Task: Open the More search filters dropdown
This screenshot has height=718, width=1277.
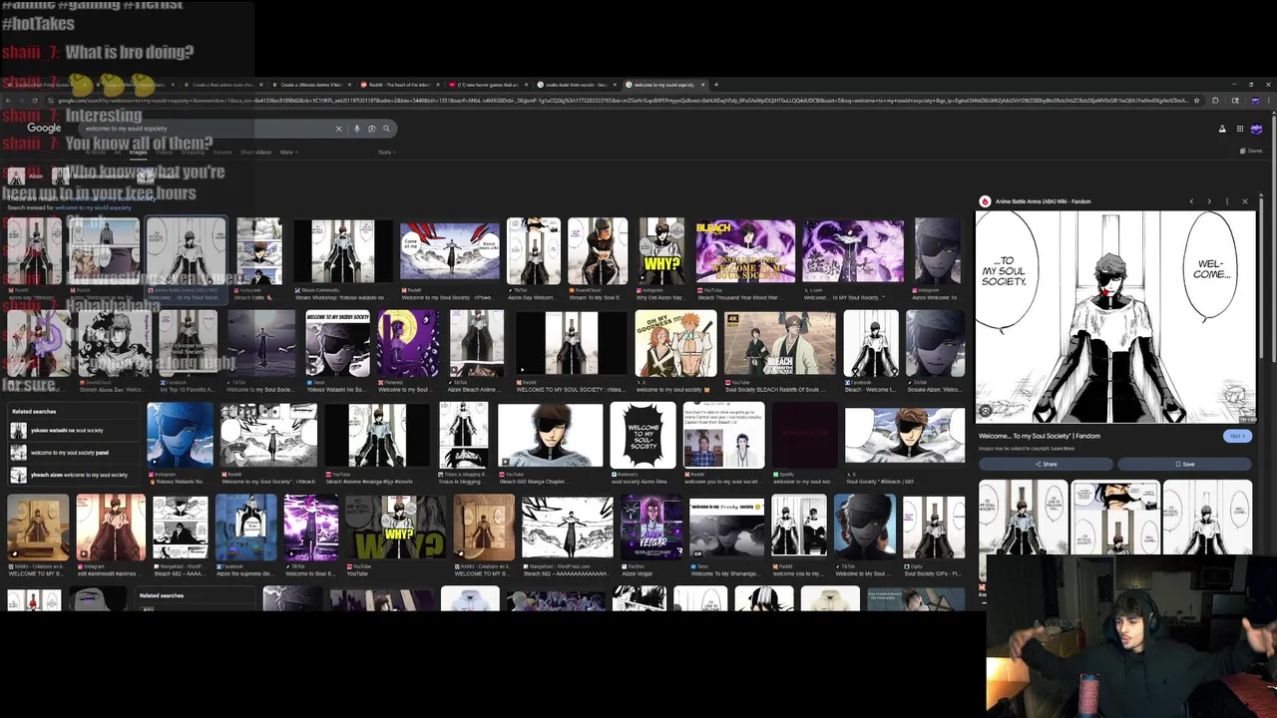Action: pyautogui.click(x=287, y=152)
